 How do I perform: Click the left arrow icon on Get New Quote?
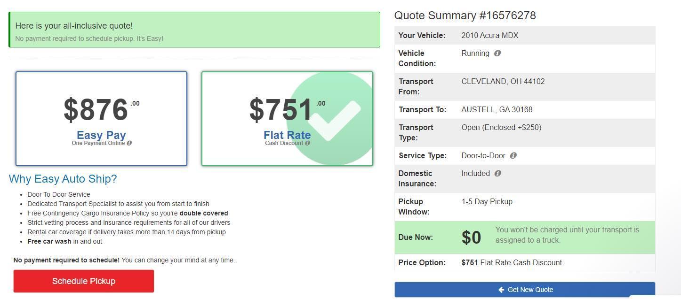(x=501, y=290)
